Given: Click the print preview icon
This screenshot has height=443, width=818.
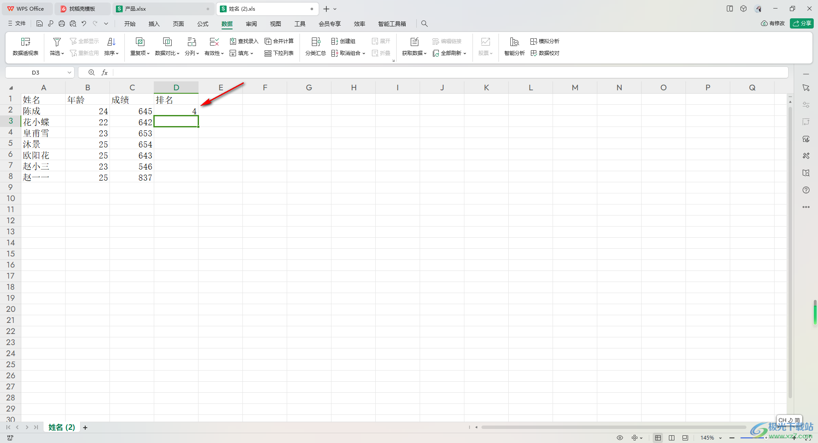Looking at the screenshot, I should click(73, 23).
